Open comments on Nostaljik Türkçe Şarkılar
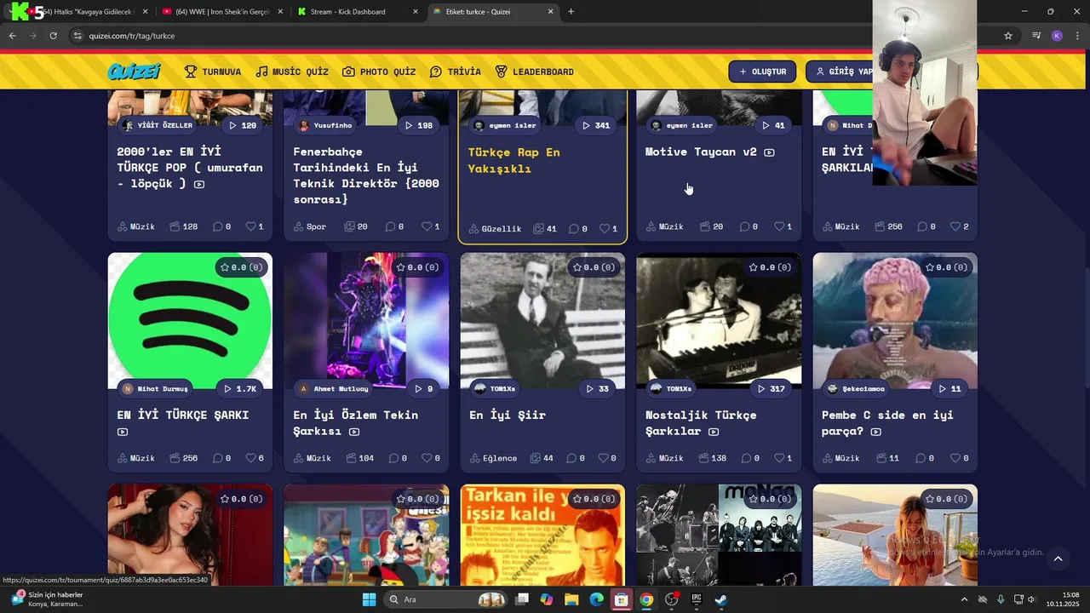Image resolution: width=1090 pixels, height=613 pixels. pos(751,458)
